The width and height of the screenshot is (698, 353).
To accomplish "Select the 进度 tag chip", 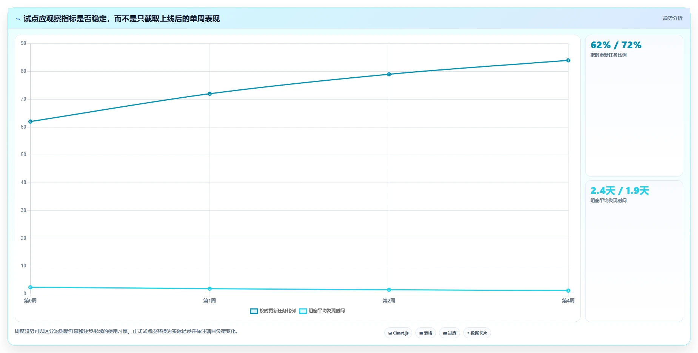I will (x=449, y=333).
